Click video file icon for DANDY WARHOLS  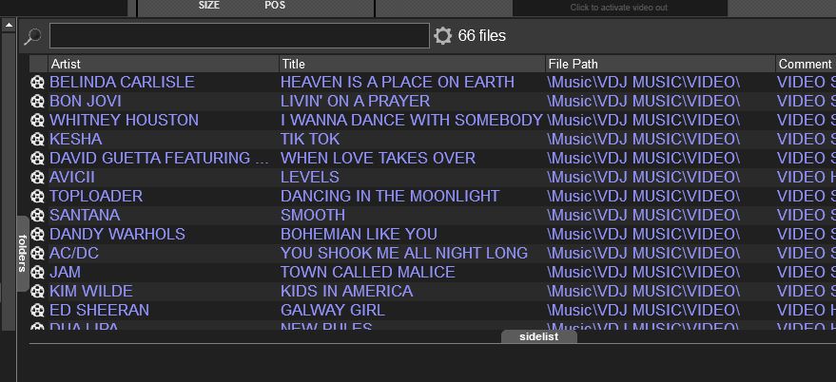click(x=37, y=234)
